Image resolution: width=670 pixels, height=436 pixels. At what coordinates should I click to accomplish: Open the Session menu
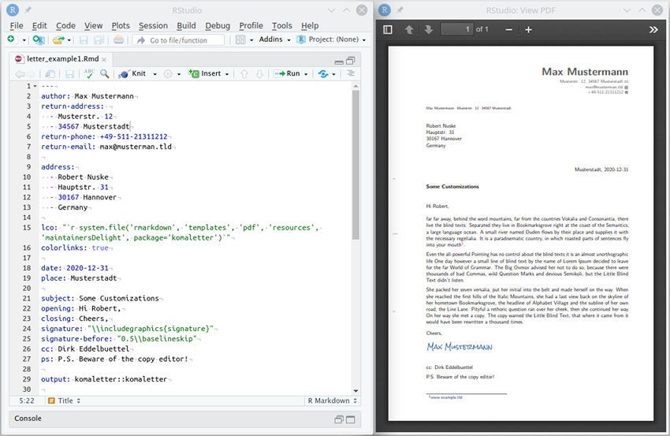coord(153,26)
